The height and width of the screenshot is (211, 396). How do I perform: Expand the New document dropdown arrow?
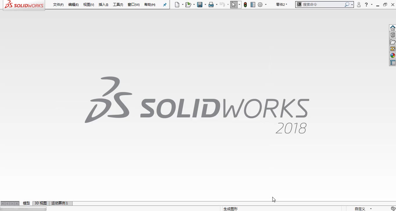[x=183, y=5]
